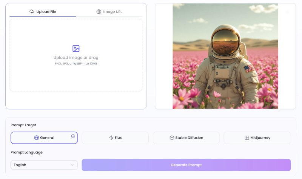The image size is (302, 179).
Task: Click the picture icon in the upload dropzone
Action: [76, 49]
